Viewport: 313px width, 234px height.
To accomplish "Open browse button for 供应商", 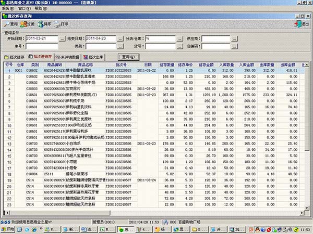I will tap(234, 38).
